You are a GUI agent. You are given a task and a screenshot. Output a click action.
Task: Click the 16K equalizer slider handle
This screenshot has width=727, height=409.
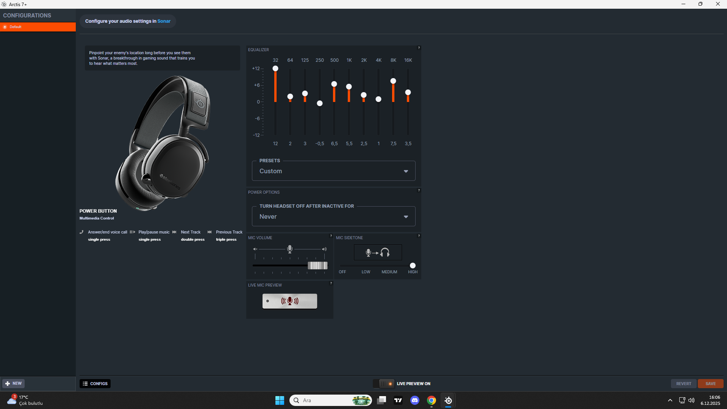click(x=408, y=92)
